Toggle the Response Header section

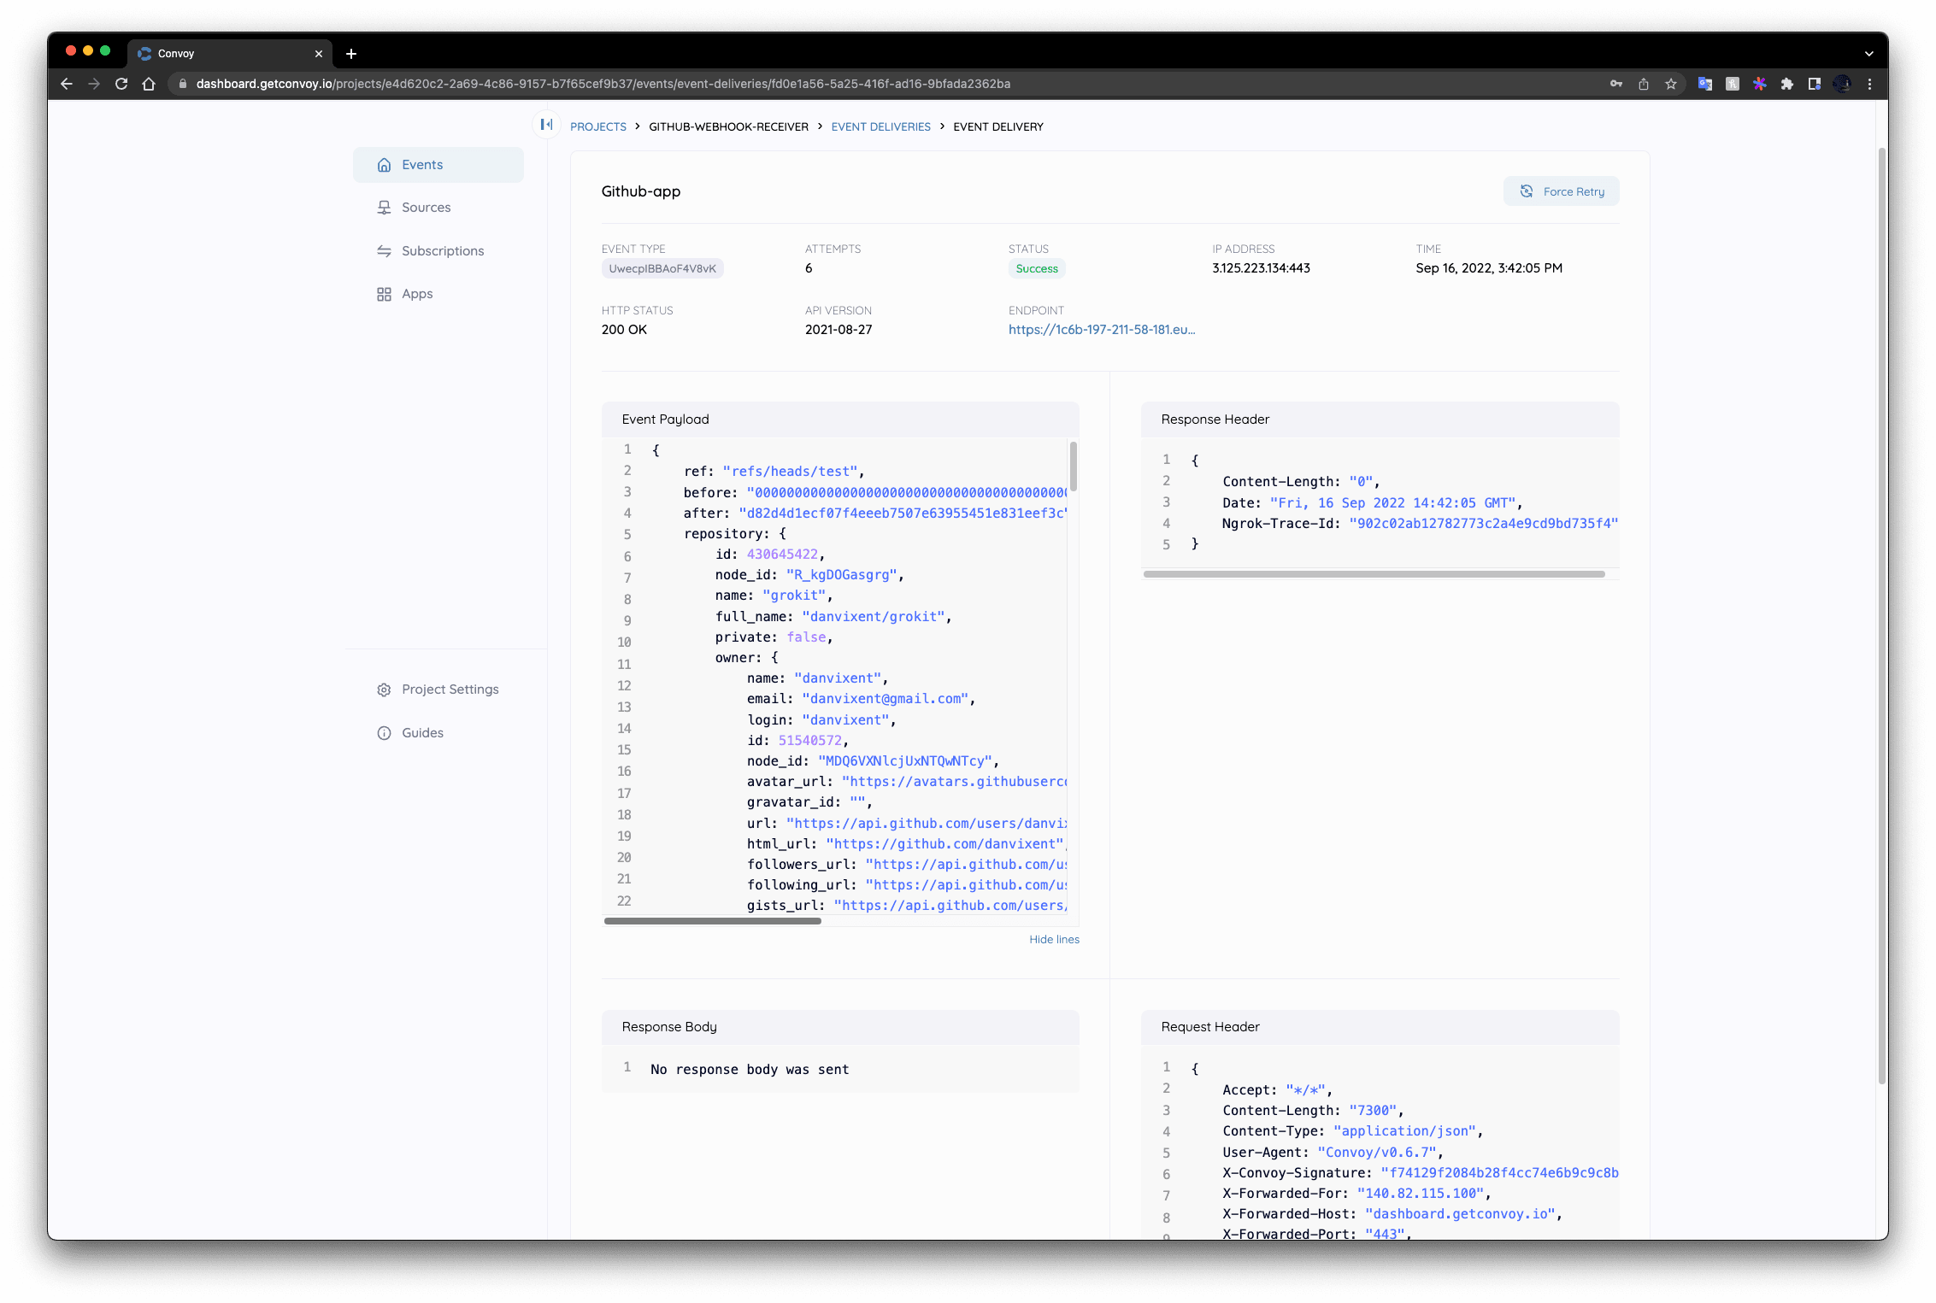coord(1215,419)
